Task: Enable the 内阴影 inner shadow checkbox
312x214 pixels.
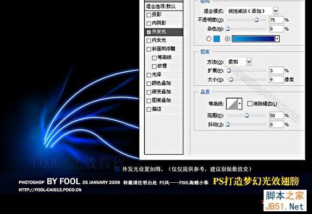Action: pos(148,24)
